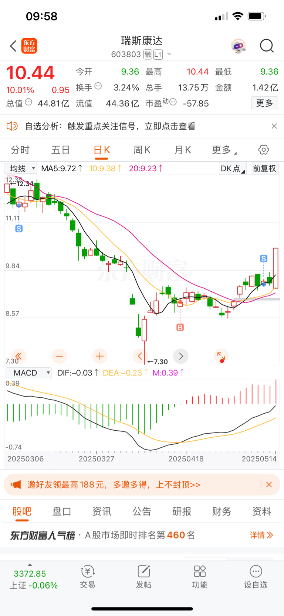Open the invite friends 188元 banner
284x616 pixels.
(142, 484)
